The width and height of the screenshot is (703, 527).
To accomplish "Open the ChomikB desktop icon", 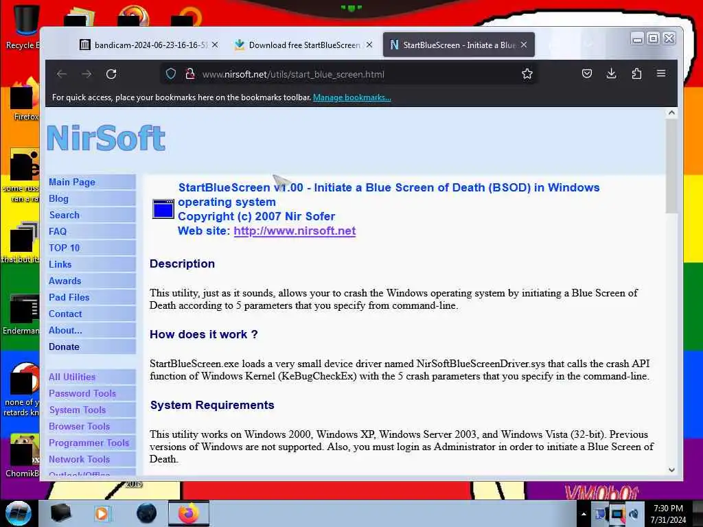I will [x=23, y=456].
